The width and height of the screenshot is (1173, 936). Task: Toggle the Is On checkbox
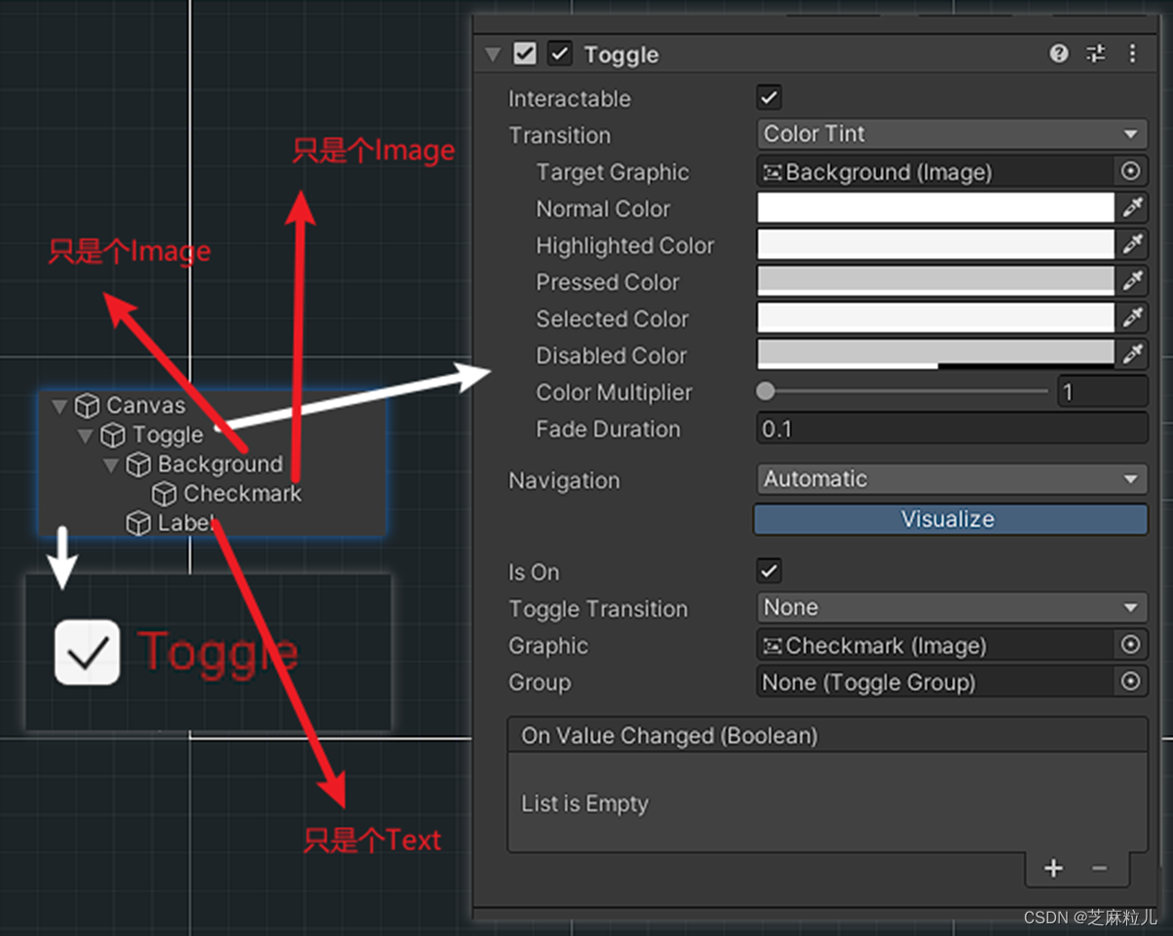coord(769,571)
